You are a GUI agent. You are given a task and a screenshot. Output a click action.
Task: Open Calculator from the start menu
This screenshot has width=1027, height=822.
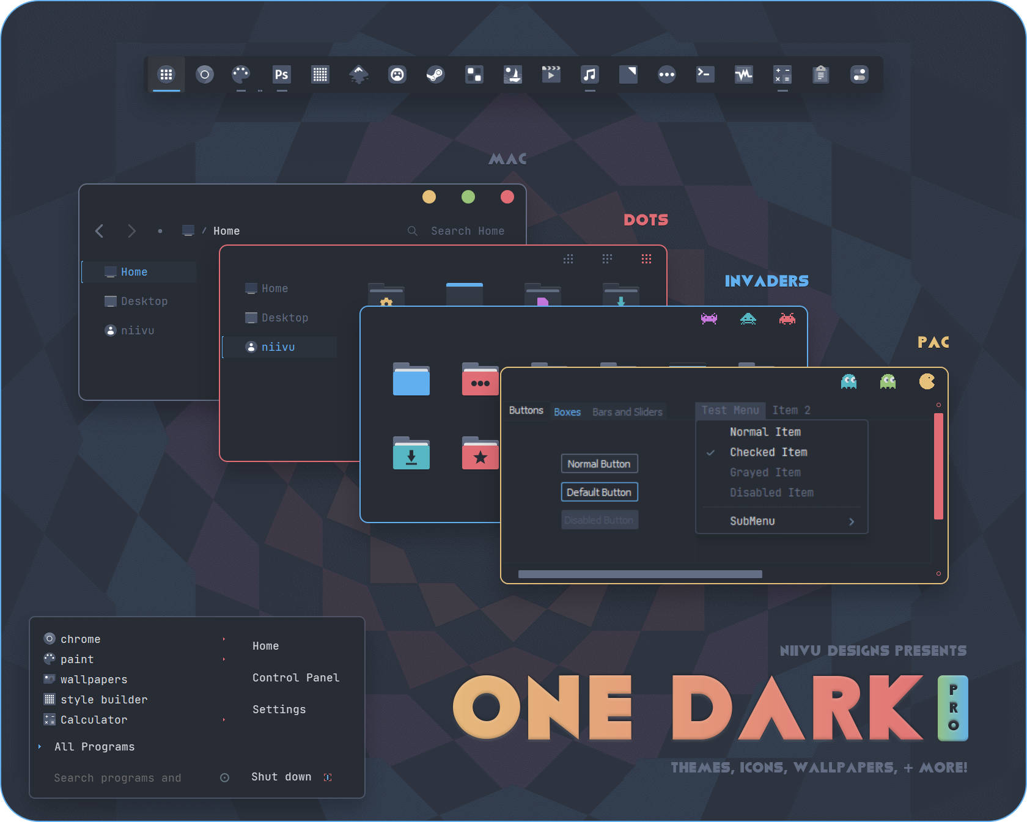93,719
